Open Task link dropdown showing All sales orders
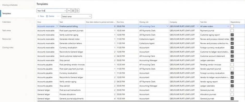This screenshot has height=102, width=245. click(228, 26)
